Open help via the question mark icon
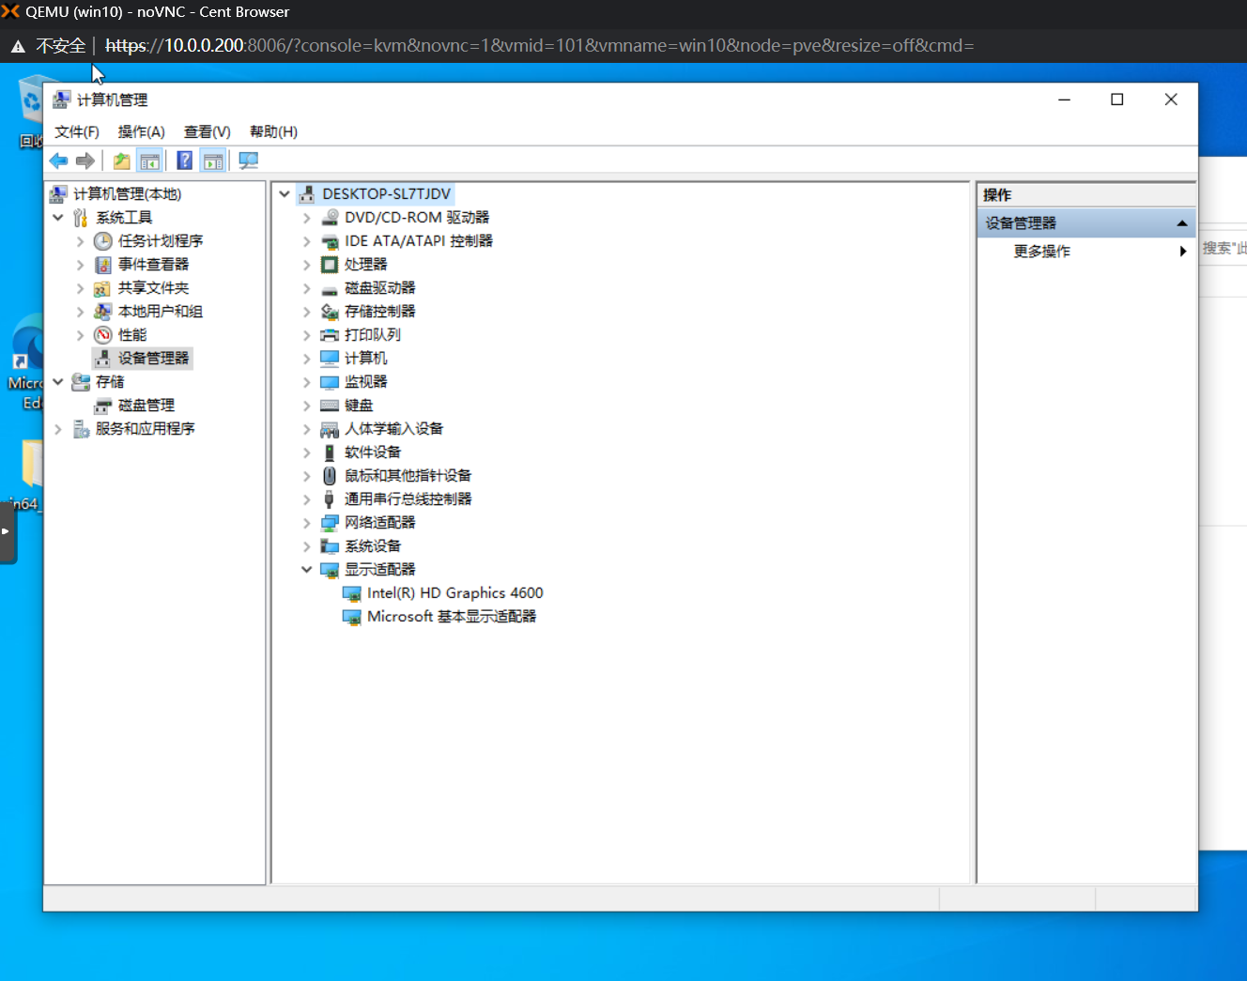 coord(185,161)
